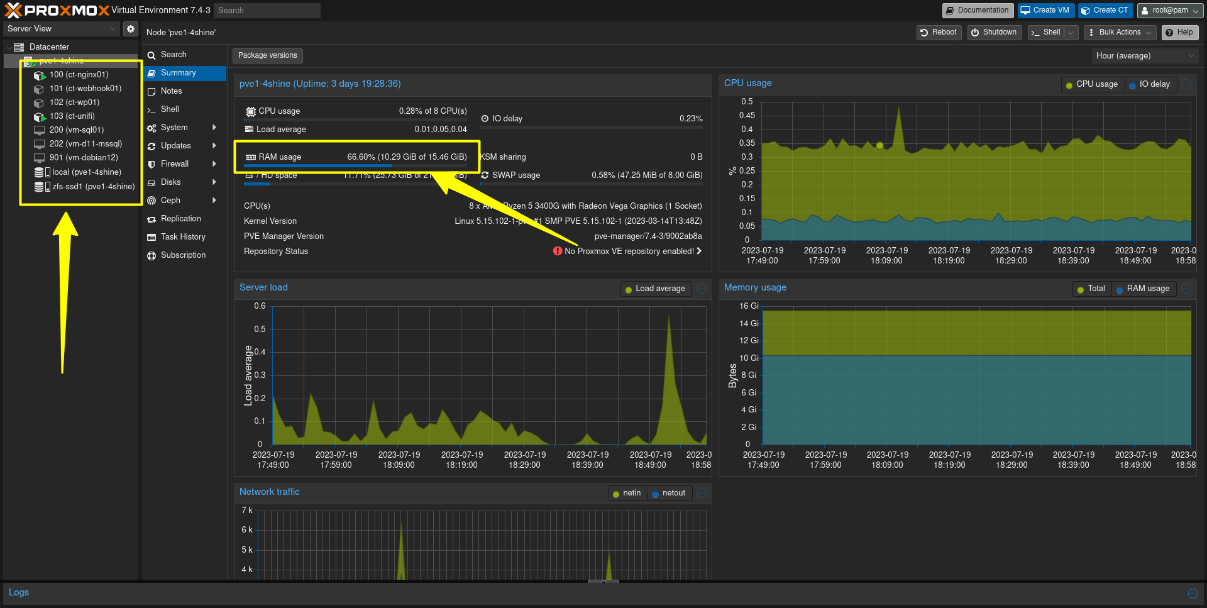
Task: Click the Create CT button
Action: [1105, 11]
